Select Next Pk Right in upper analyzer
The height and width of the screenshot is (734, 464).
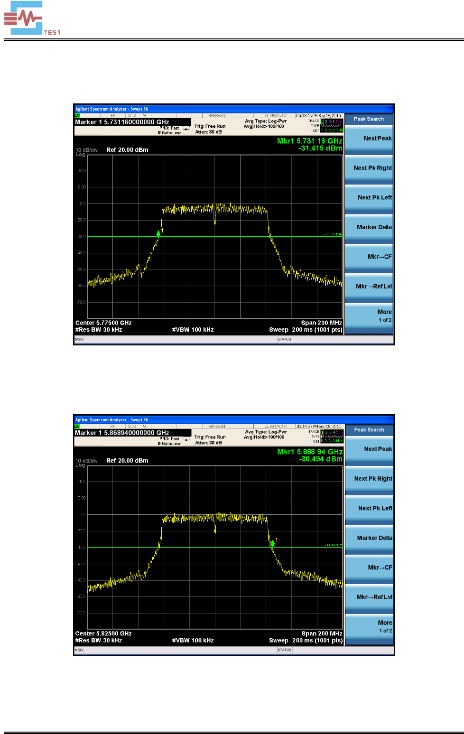369,168
